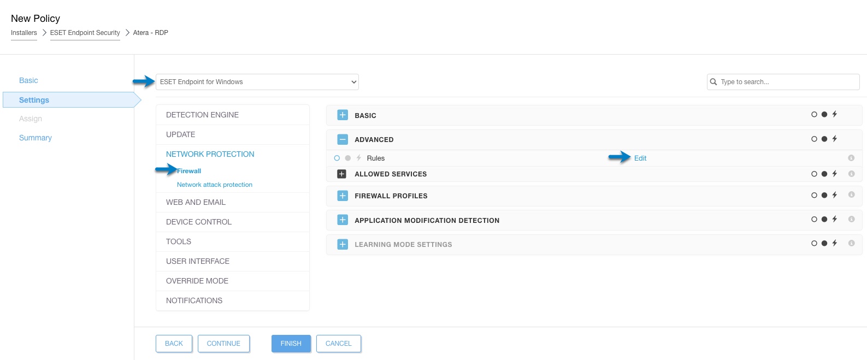Image resolution: width=867 pixels, height=360 pixels.
Task: Click the lightning bolt icon in ADVANCED row
Action: 834,139
